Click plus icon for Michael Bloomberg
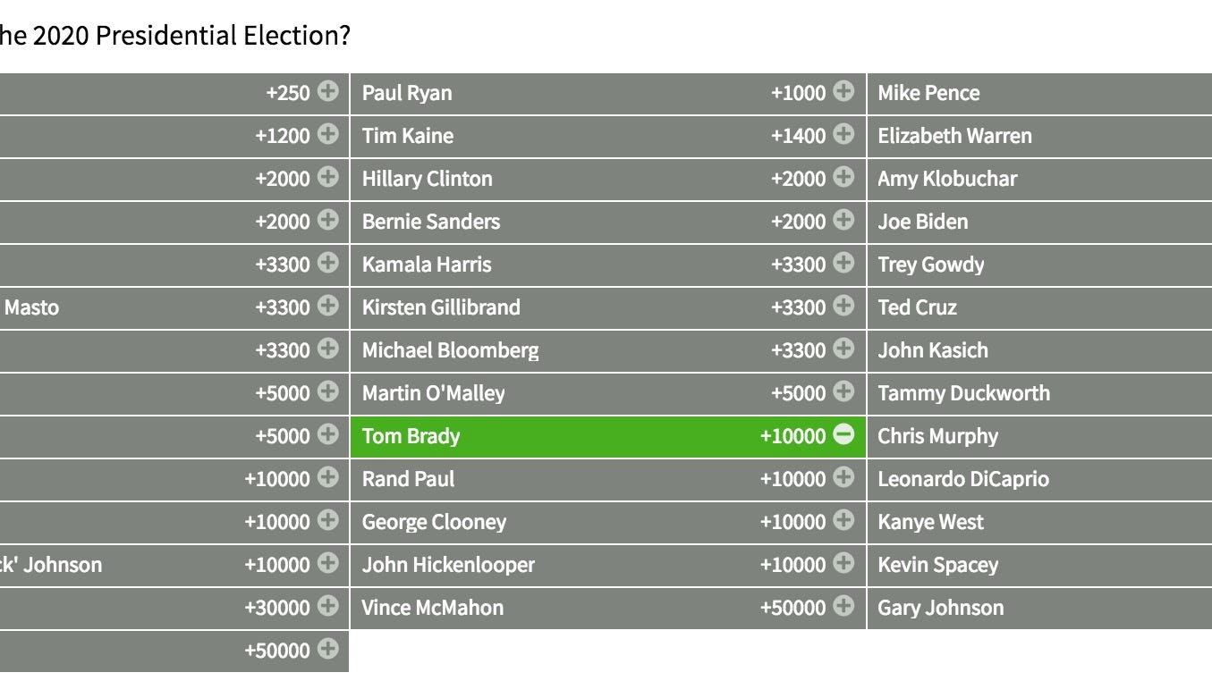Viewport: 1212px width, 681px height. pos(843,349)
